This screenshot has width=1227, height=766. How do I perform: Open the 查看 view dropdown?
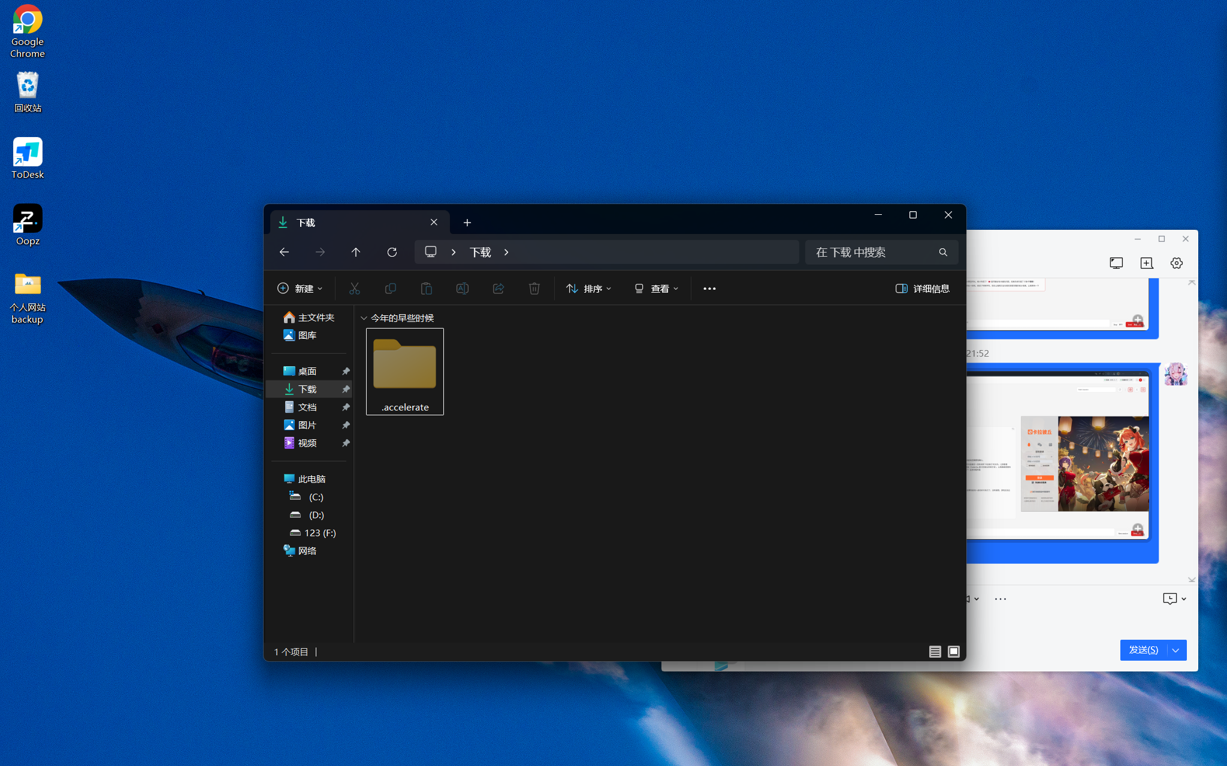pos(657,288)
